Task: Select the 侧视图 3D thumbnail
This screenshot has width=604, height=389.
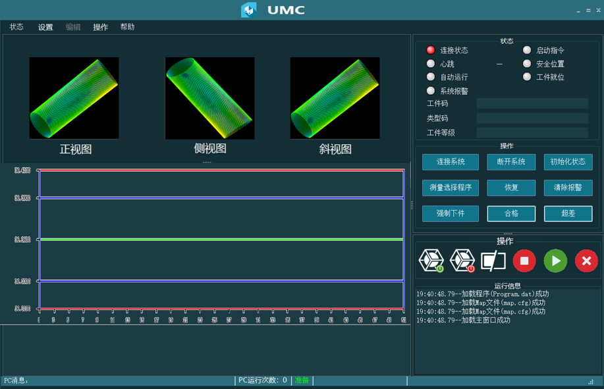Action: pos(209,98)
